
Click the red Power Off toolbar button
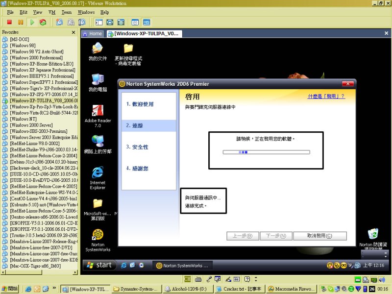(9, 22)
